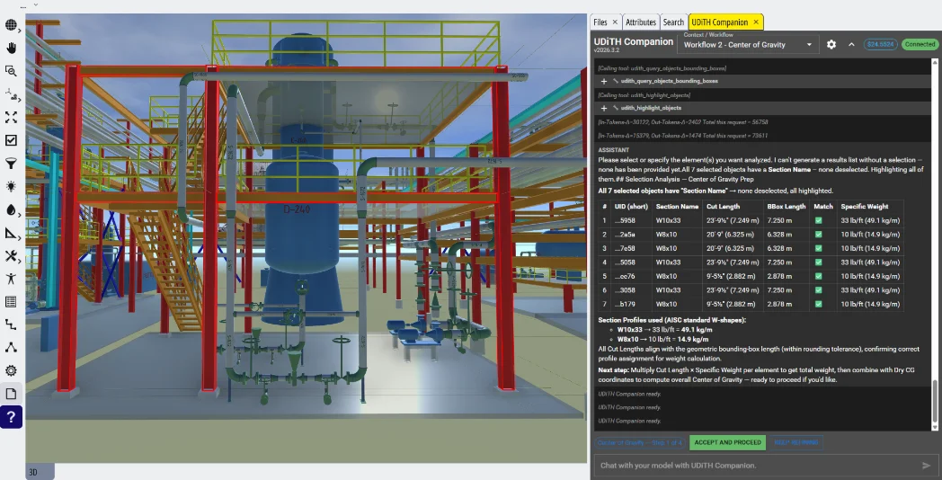The width and height of the screenshot is (942, 480).
Task: Open the top-left overflow chevron menu
Action: point(35,4)
